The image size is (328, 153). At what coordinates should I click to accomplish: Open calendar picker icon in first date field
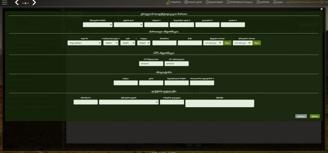point(220,43)
